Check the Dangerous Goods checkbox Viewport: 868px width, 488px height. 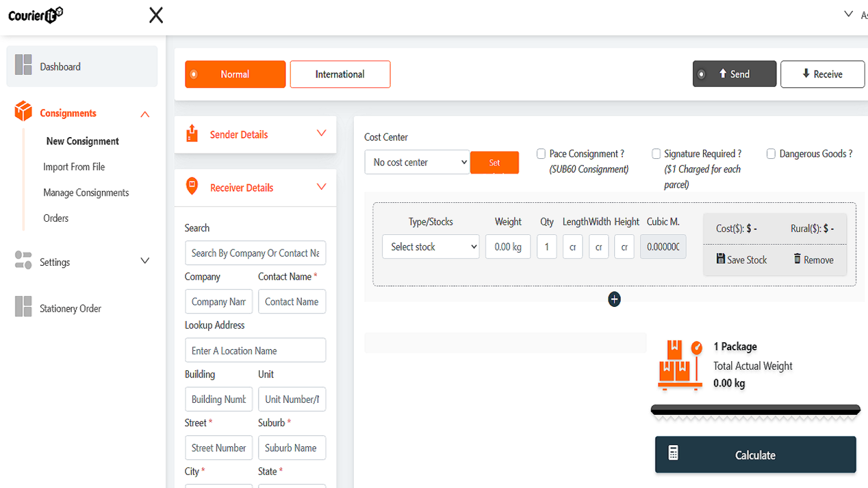[x=771, y=154]
